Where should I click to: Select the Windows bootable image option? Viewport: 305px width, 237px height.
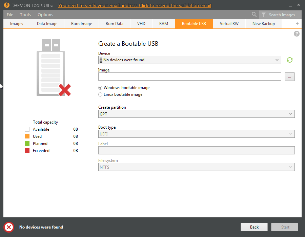pyautogui.click(x=100, y=87)
